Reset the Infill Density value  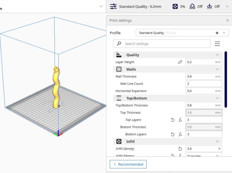pyautogui.click(x=180, y=149)
